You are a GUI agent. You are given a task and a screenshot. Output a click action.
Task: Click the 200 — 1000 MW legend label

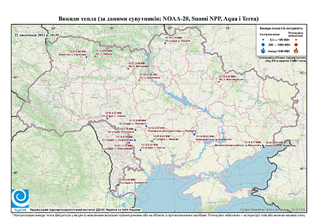click(280, 44)
